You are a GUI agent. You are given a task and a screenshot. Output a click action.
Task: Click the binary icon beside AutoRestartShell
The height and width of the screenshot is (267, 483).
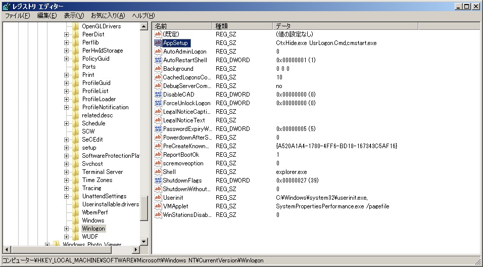coord(158,60)
